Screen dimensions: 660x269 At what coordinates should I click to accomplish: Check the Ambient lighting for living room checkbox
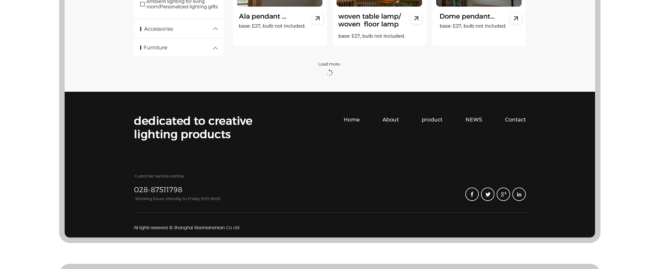click(x=142, y=4)
